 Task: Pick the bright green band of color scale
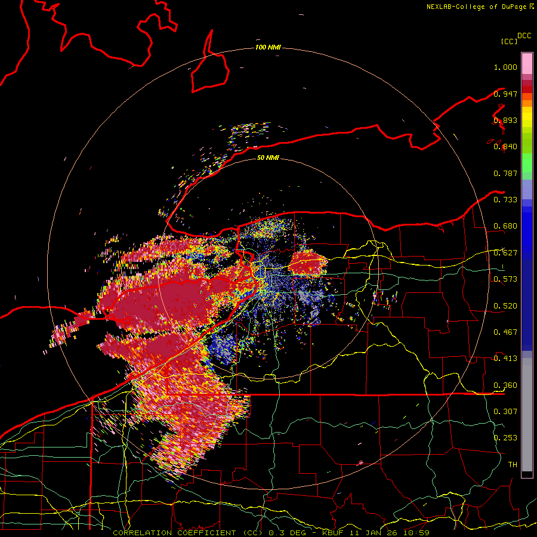(x=527, y=163)
